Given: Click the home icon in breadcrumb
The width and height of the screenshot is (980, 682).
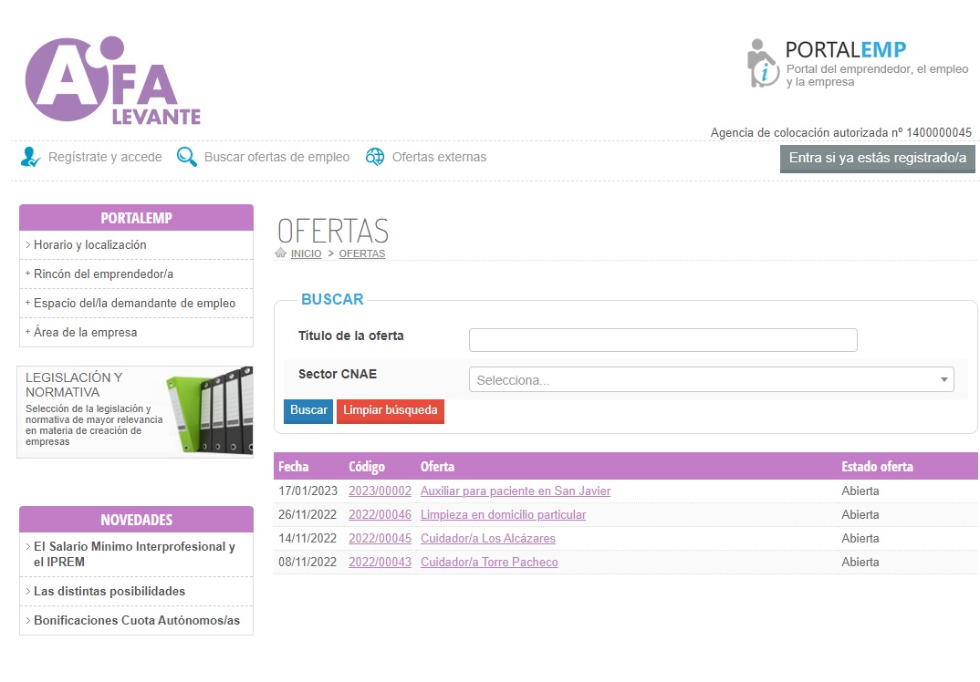Looking at the screenshot, I should [x=281, y=253].
